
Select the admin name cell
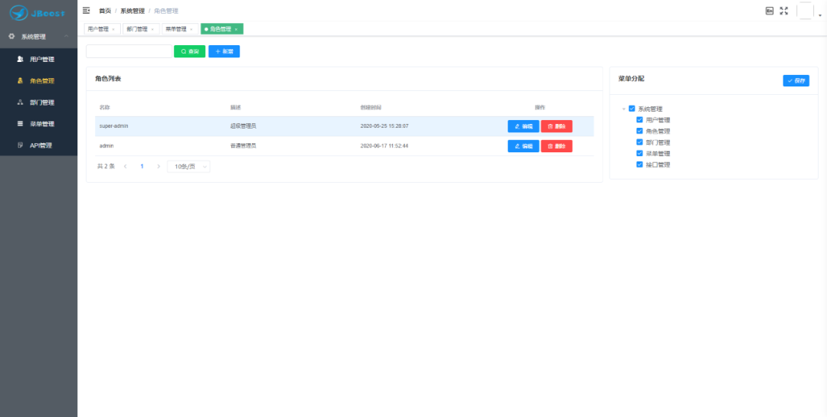(x=106, y=145)
